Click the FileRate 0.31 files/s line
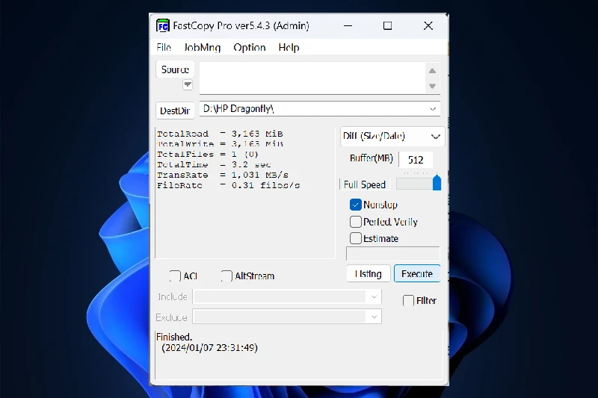The image size is (598, 398). pyautogui.click(x=229, y=185)
